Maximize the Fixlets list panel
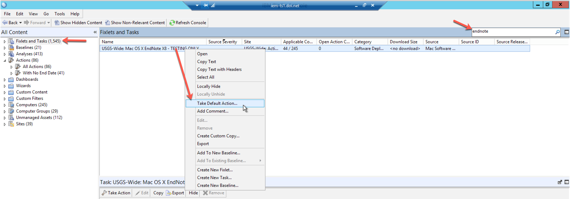This screenshot has width=570, height=199. click(x=567, y=32)
